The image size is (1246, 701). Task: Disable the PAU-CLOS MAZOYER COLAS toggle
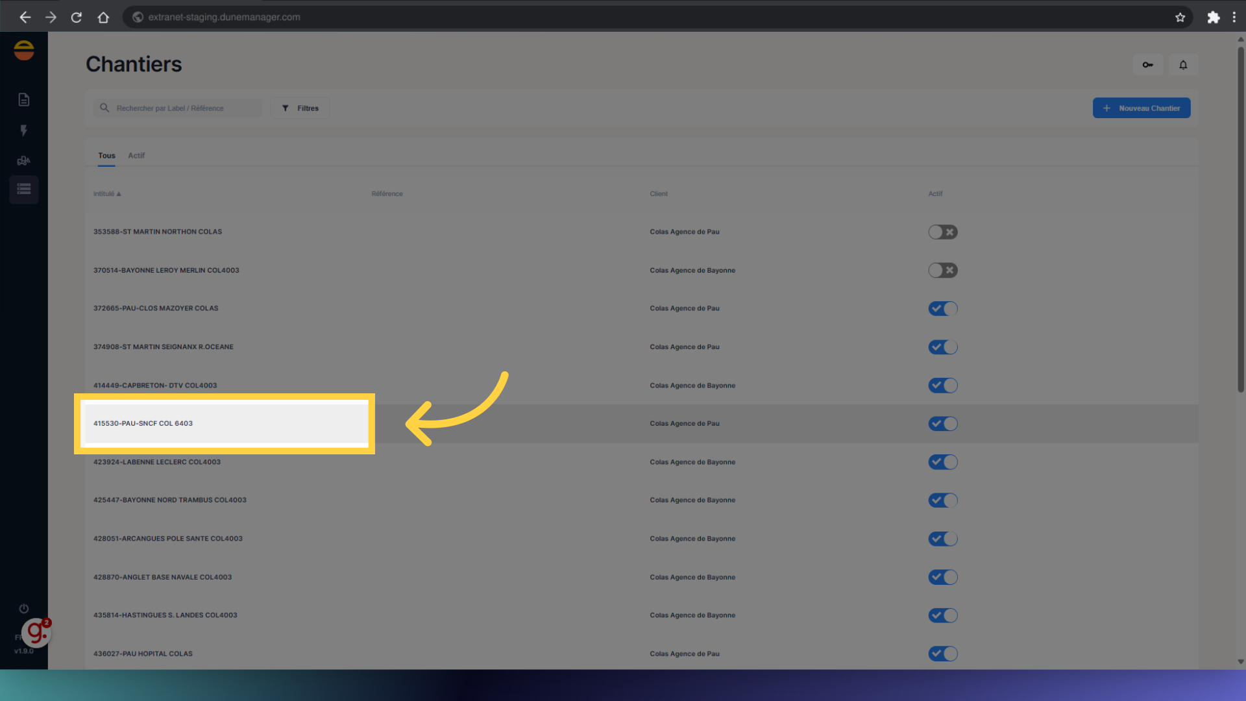tap(942, 308)
